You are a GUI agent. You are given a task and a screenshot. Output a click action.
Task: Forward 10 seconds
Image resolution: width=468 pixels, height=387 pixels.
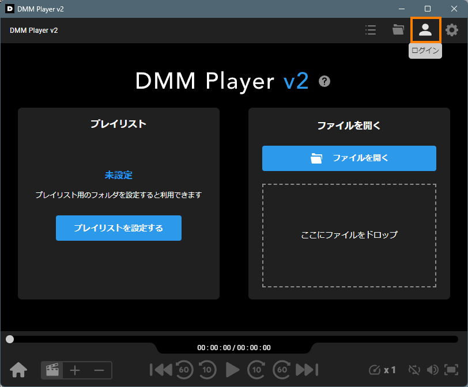[x=256, y=370]
